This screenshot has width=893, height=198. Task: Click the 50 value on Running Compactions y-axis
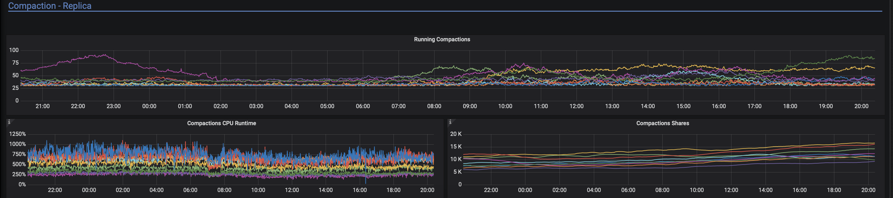tap(15, 75)
